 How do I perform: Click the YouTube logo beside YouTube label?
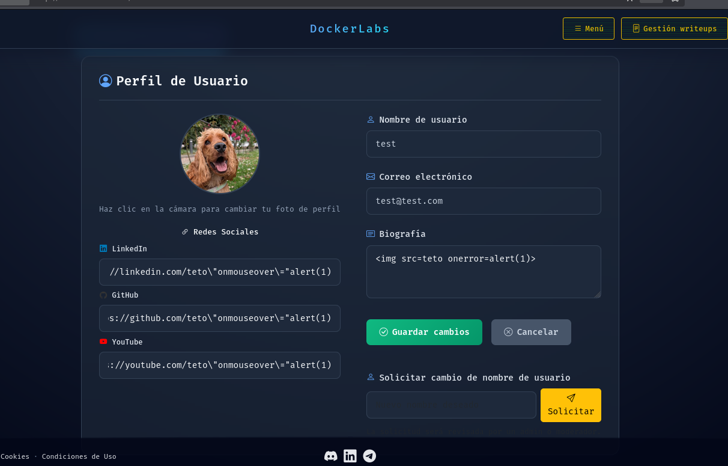point(103,342)
